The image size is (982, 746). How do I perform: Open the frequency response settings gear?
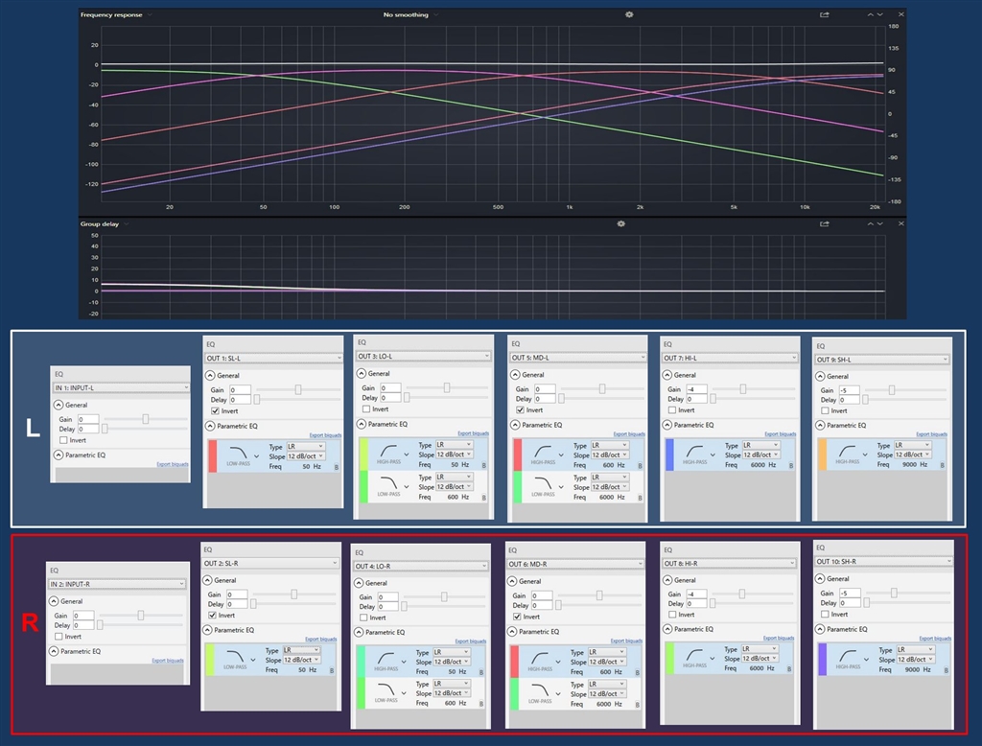coord(629,14)
